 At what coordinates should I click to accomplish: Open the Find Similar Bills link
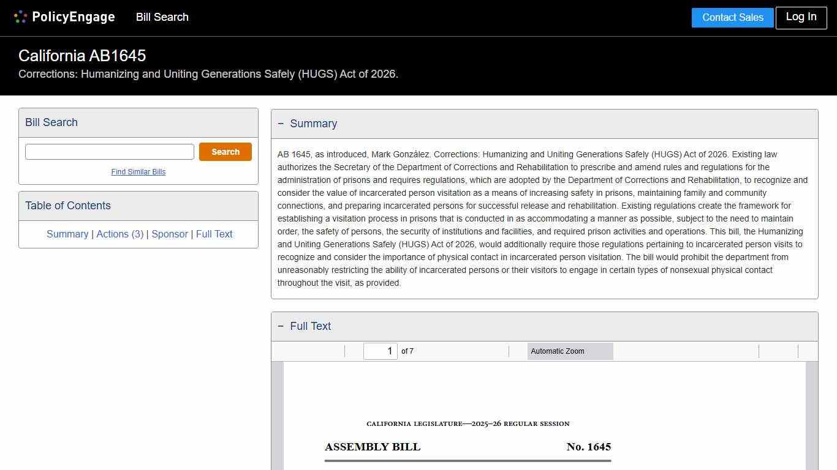pyautogui.click(x=138, y=172)
